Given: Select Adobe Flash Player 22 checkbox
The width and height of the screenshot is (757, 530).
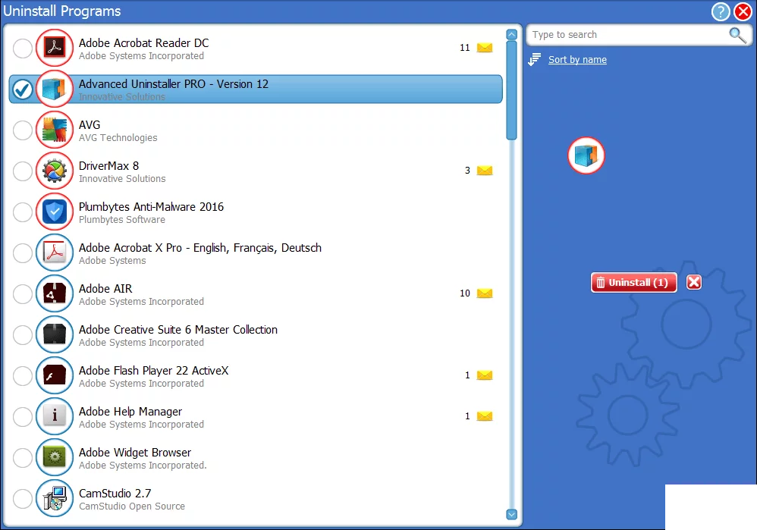Looking at the screenshot, I should (23, 376).
